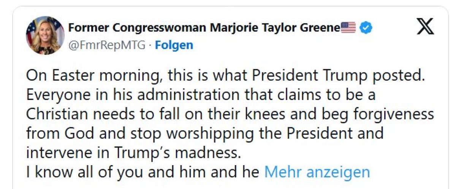Open Marjorie Taylor Greene's profile picture
This screenshot has height=189, width=456.
click(45, 36)
